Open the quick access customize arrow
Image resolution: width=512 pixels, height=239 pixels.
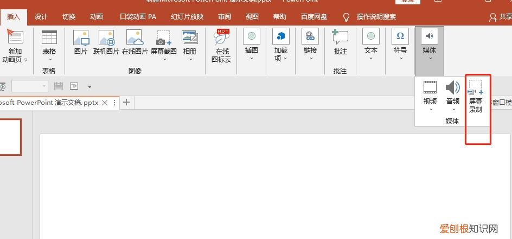click(89, 87)
